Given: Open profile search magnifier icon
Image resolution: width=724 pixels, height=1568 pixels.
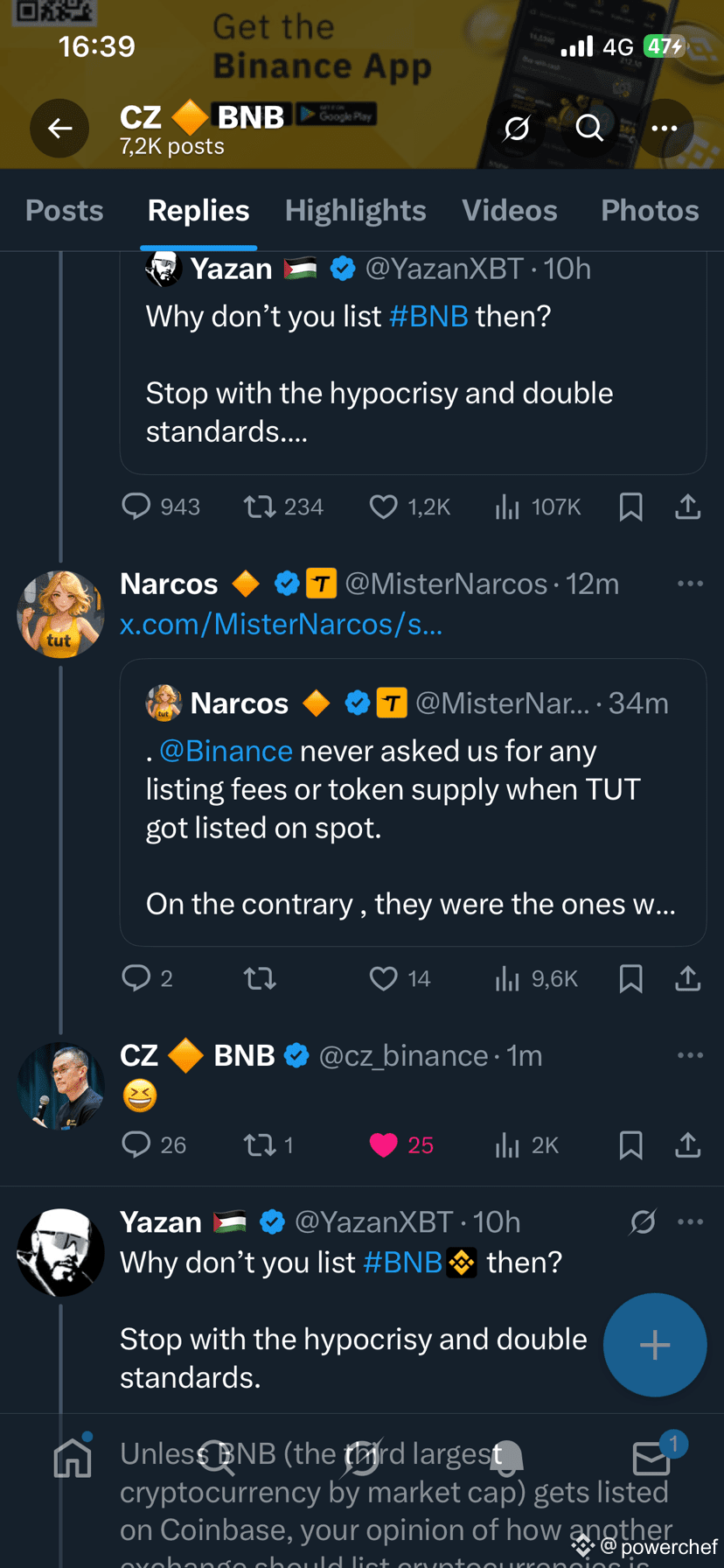Looking at the screenshot, I should click(x=589, y=129).
